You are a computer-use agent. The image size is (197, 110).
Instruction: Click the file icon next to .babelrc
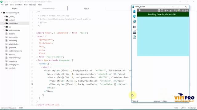tap(6, 34)
